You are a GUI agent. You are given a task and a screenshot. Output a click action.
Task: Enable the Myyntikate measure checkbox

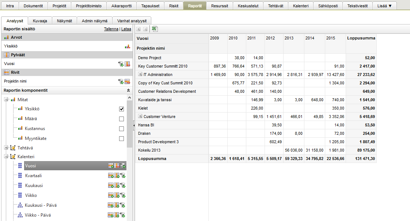[121, 138]
